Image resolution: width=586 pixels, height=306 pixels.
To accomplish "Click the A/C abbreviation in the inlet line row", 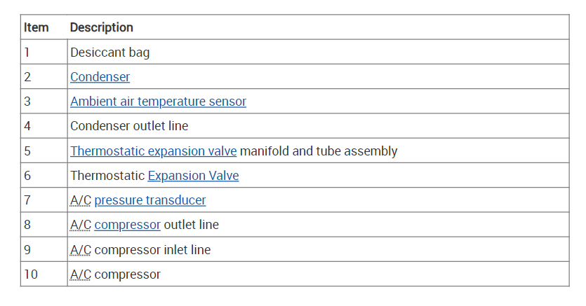I will click(x=80, y=249).
